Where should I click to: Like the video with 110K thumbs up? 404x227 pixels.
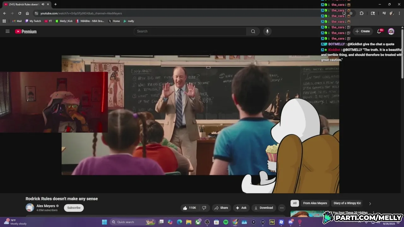pos(190,208)
